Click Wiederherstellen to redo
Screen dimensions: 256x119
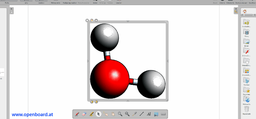click(84, 3)
